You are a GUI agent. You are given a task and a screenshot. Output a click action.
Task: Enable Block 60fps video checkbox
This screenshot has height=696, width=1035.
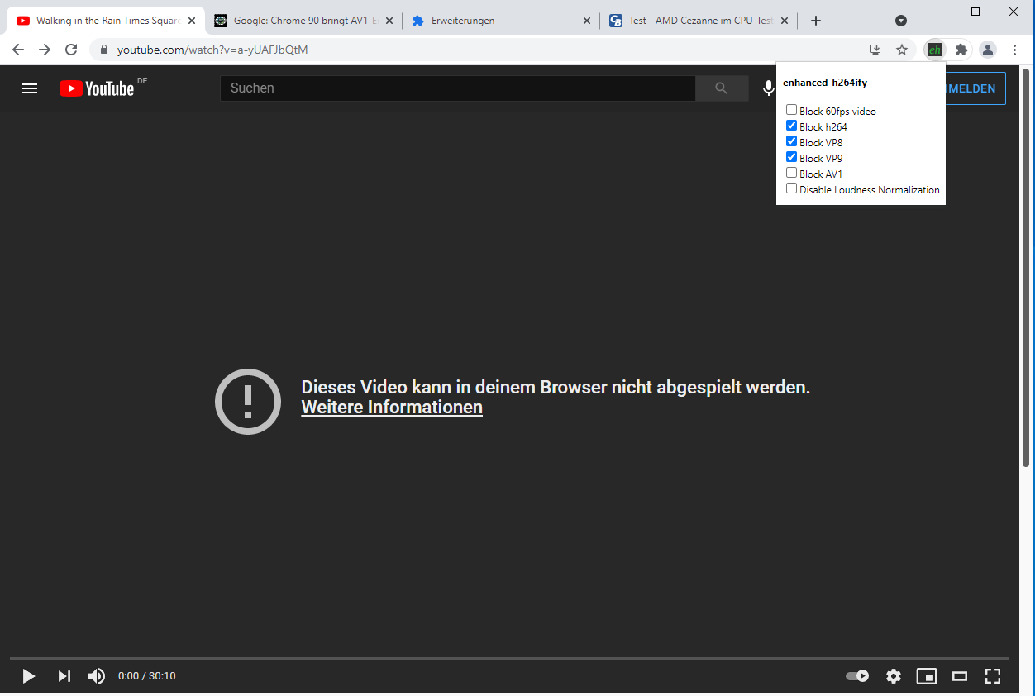(791, 110)
